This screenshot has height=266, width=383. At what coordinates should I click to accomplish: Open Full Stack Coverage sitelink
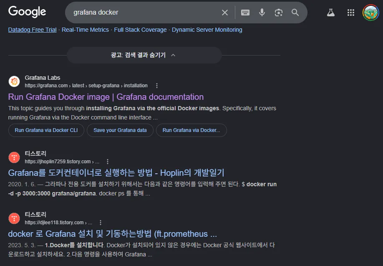[140, 30]
